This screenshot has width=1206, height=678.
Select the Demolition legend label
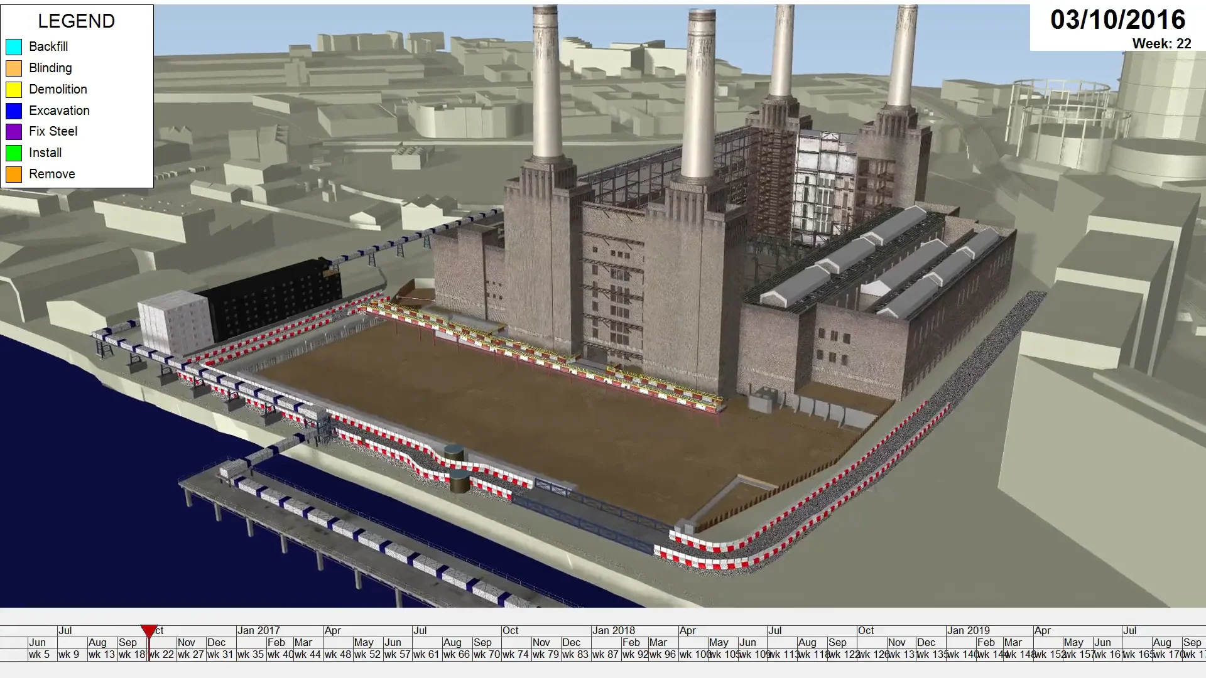point(58,89)
